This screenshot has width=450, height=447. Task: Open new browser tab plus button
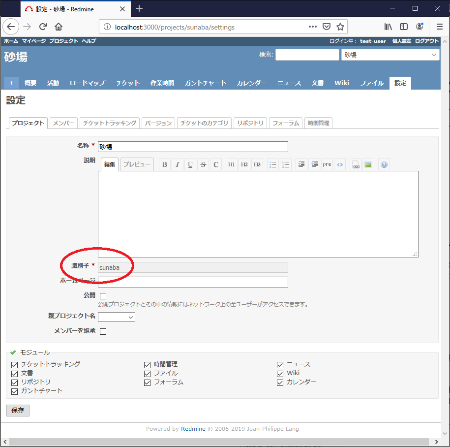[x=139, y=9]
